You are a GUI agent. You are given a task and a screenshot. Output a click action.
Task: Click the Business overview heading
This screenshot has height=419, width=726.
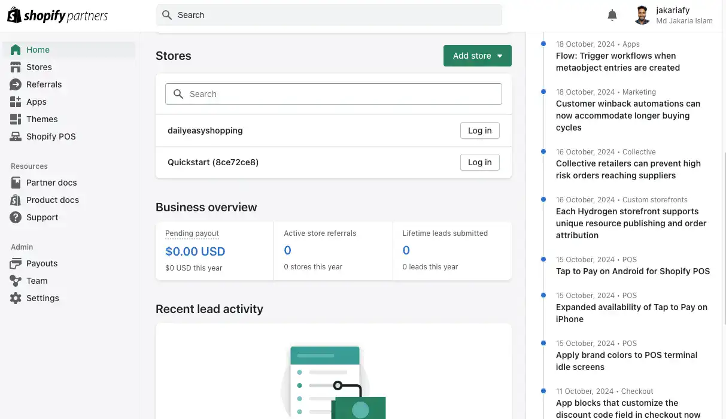[206, 207]
